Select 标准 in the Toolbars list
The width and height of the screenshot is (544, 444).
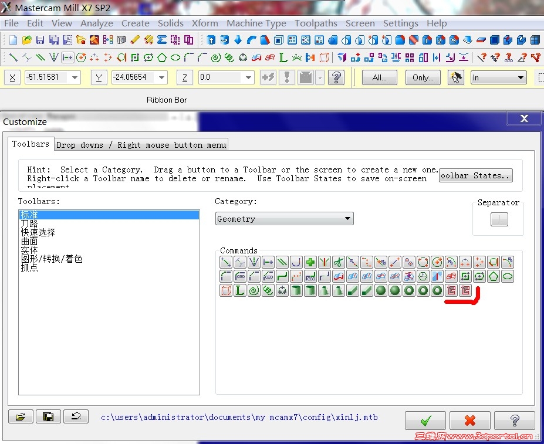[109, 215]
